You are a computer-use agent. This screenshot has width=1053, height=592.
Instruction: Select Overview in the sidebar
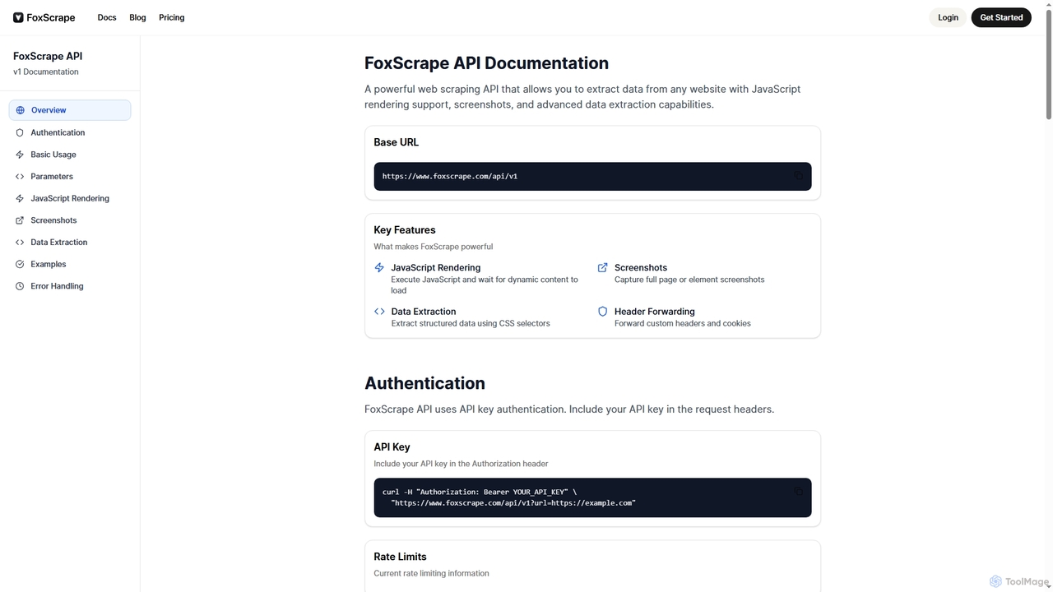(70, 110)
